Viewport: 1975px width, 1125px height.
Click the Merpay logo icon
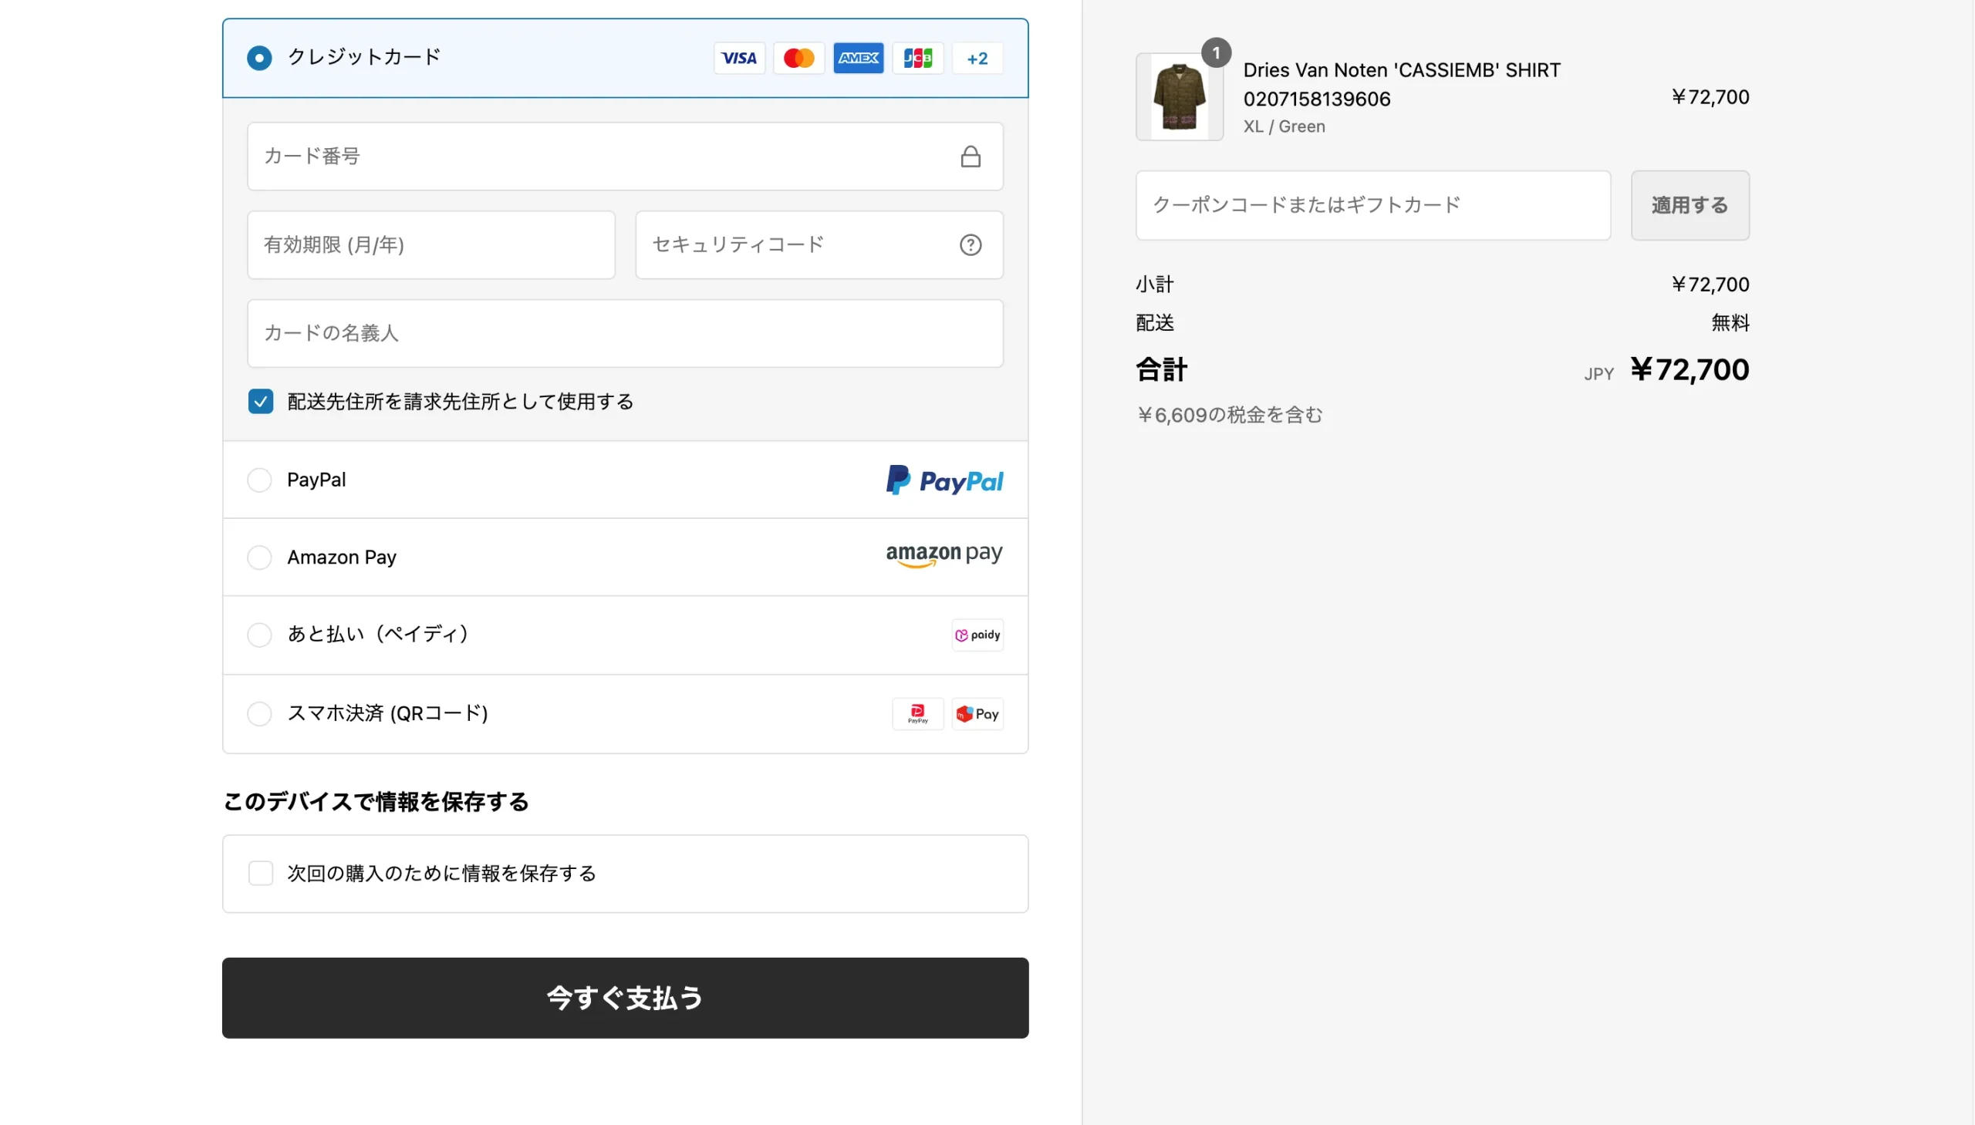click(x=977, y=713)
